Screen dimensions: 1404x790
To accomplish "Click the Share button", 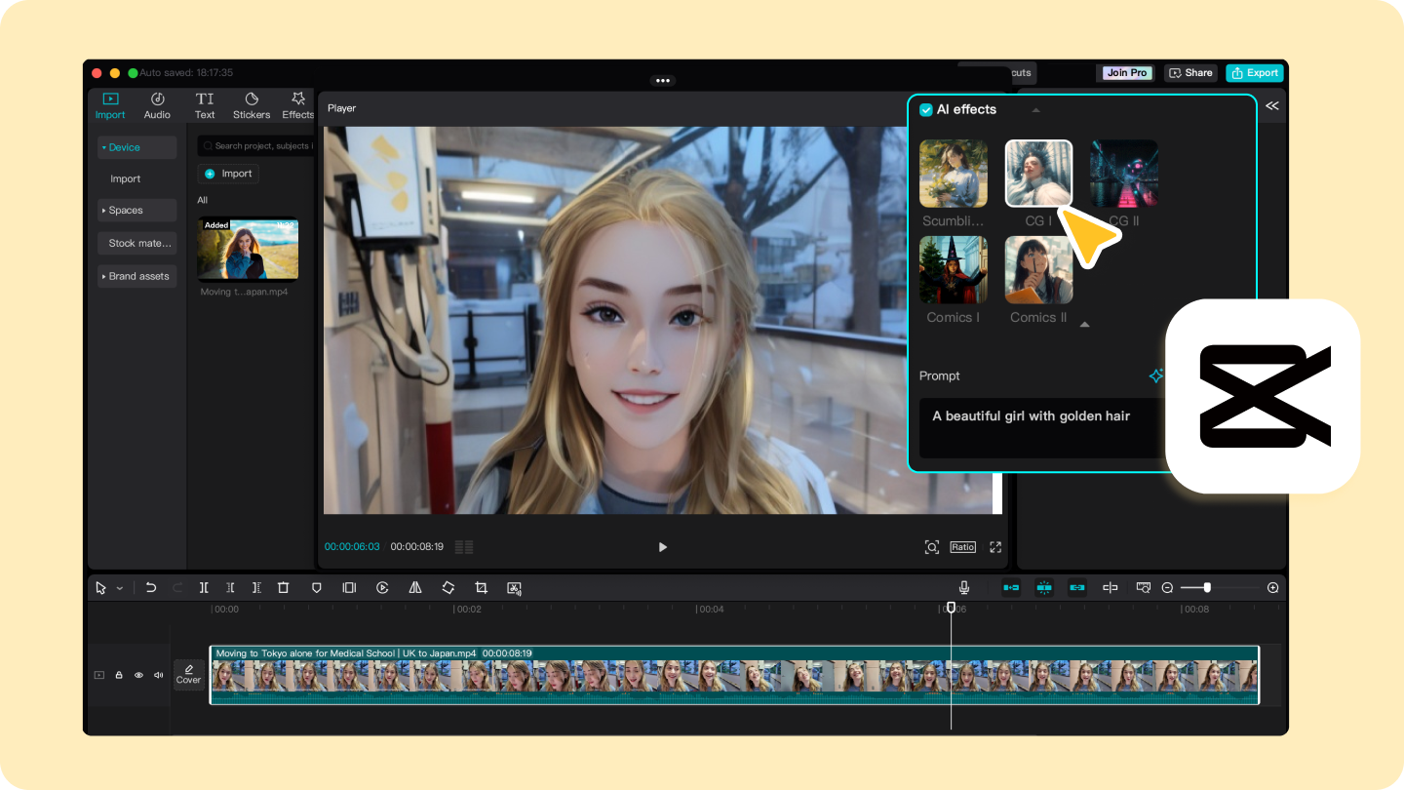I will pyautogui.click(x=1190, y=73).
